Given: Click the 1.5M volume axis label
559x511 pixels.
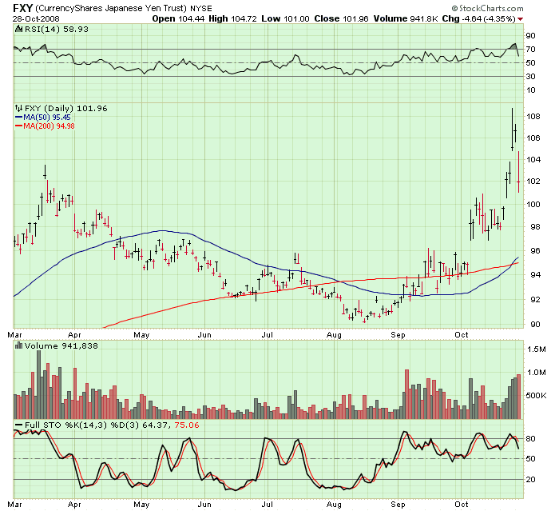Looking at the screenshot, I should tap(536, 349).
